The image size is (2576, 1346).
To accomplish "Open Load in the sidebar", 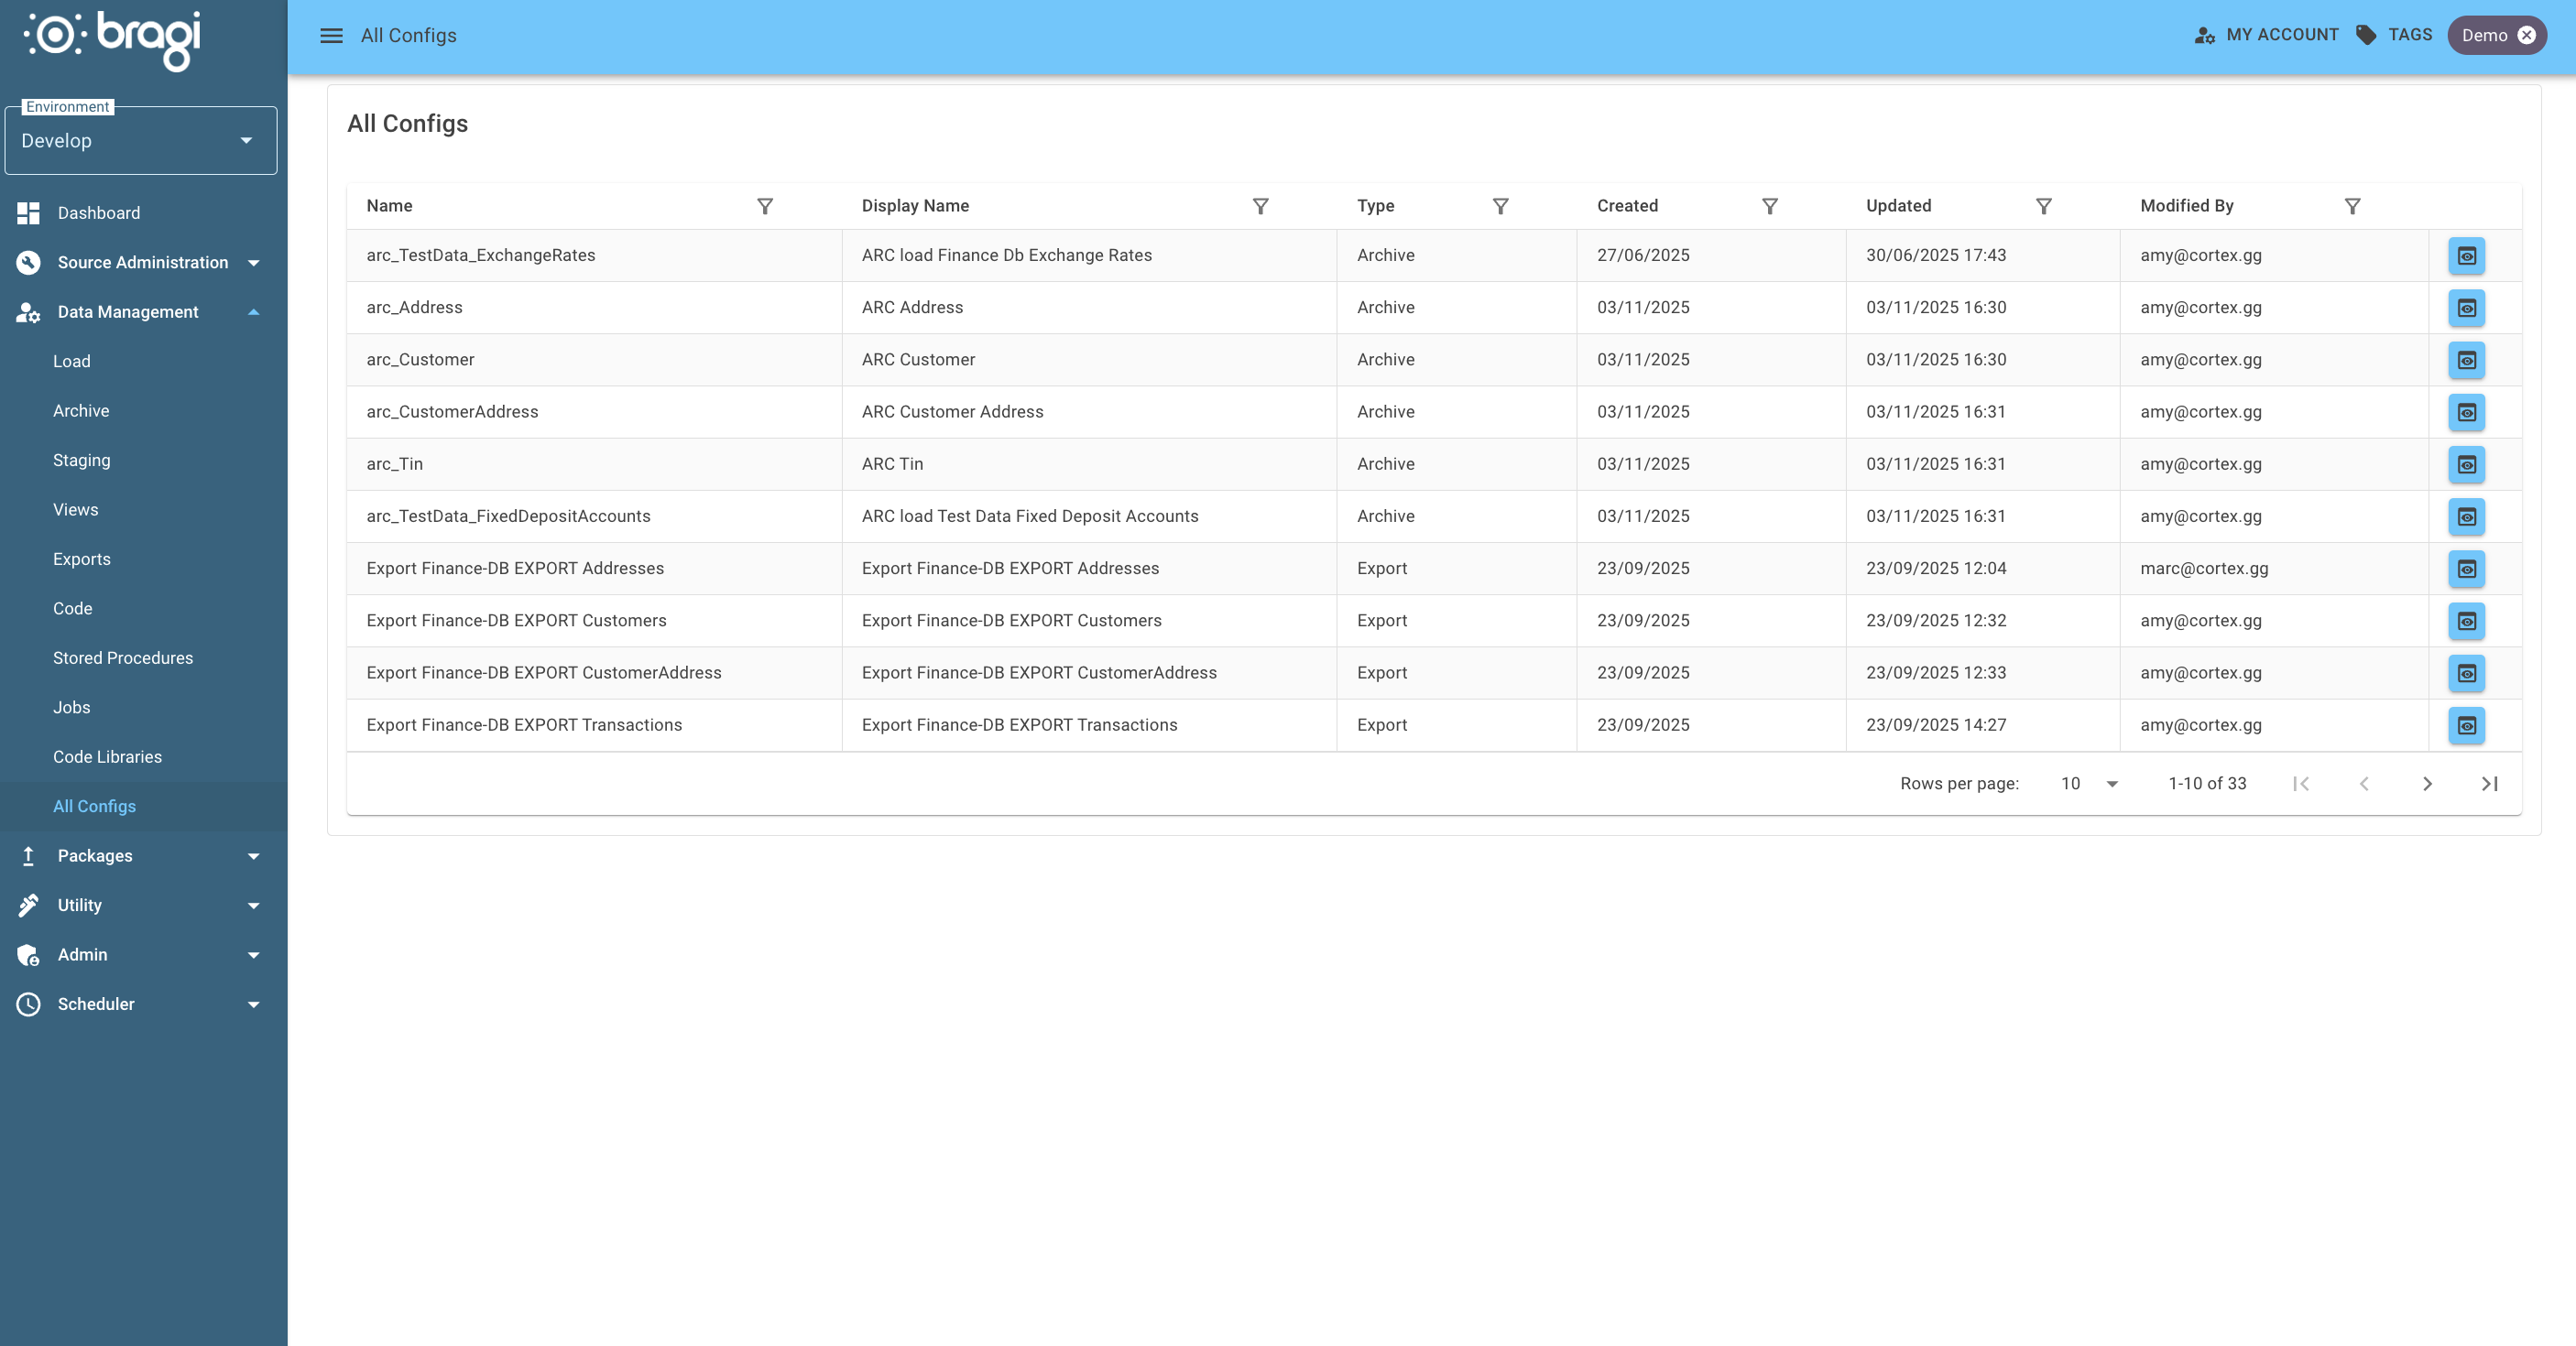I will tap(144, 362).
